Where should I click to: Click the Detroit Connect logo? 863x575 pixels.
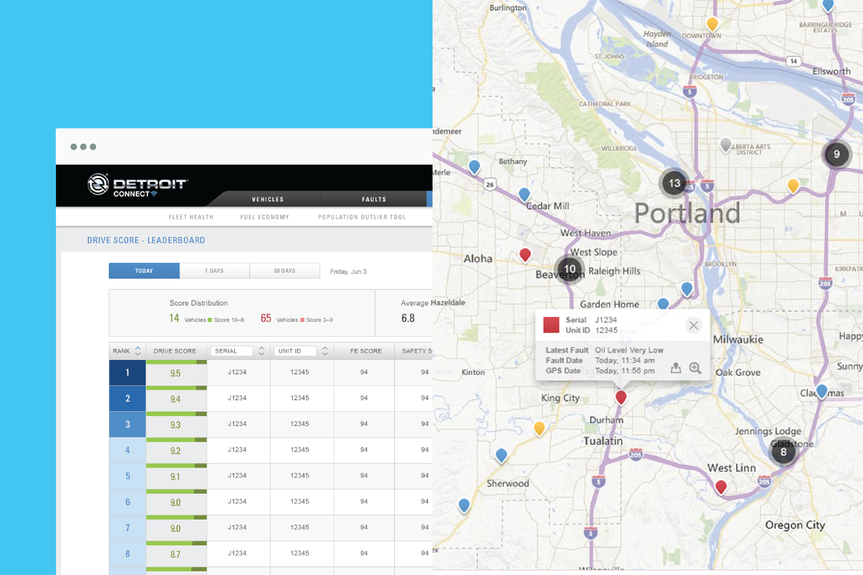coord(138,185)
